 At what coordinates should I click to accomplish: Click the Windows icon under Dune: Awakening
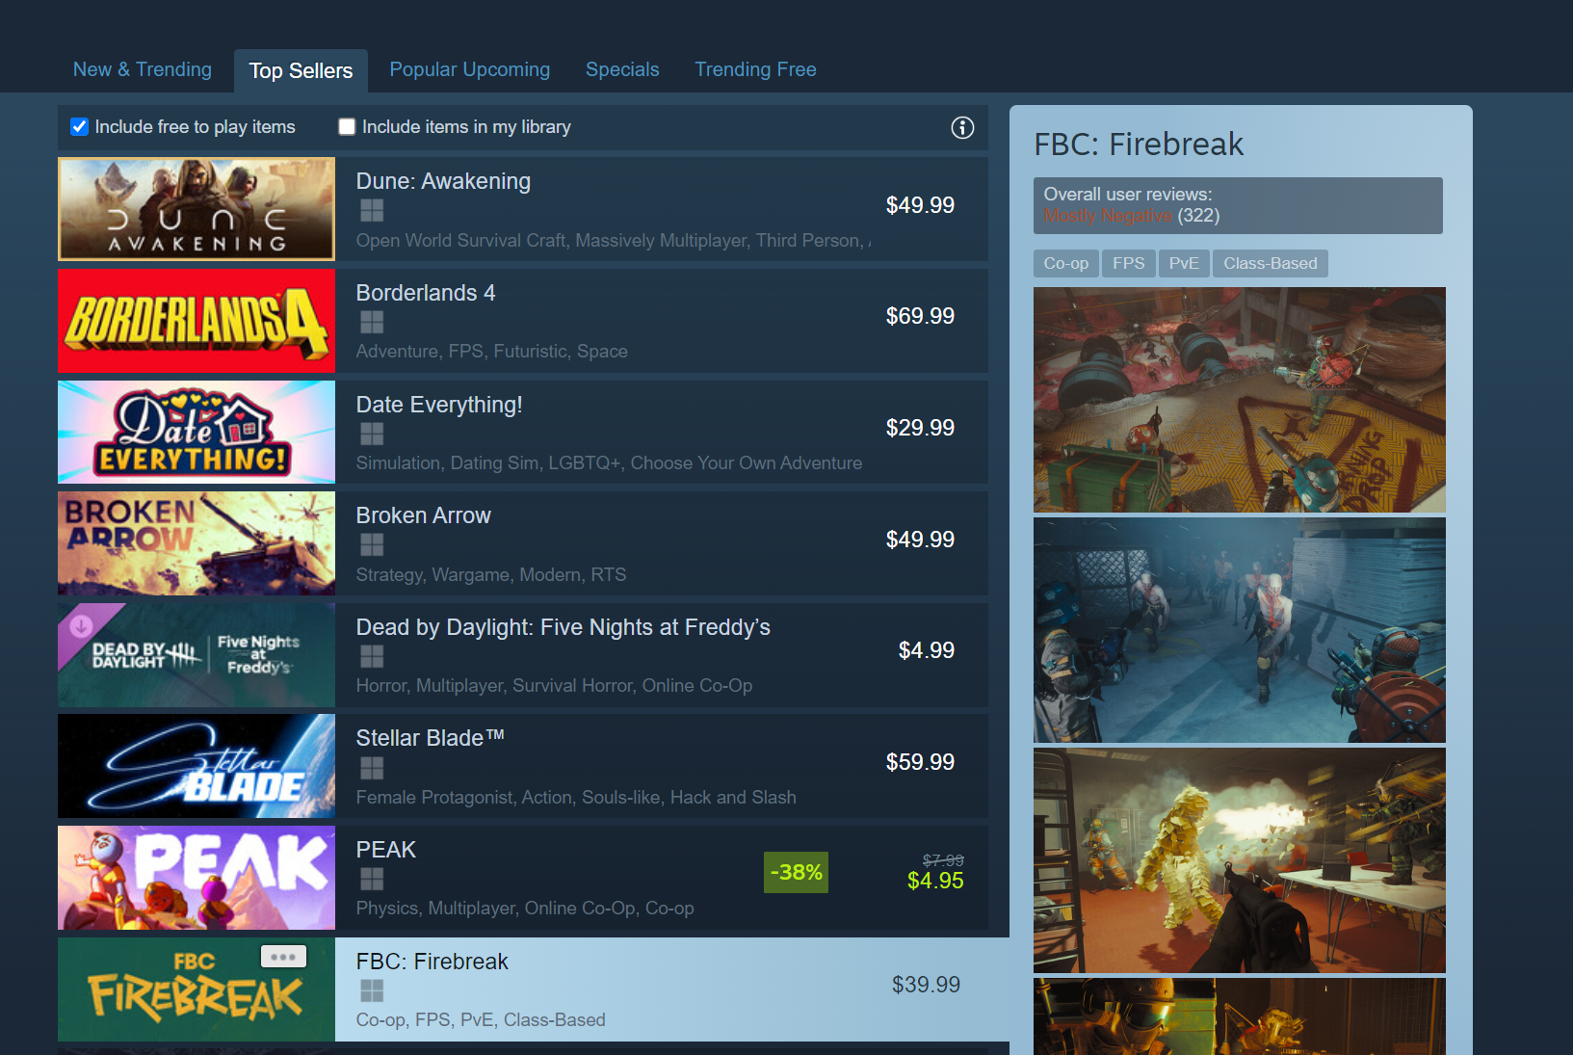click(372, 210)
